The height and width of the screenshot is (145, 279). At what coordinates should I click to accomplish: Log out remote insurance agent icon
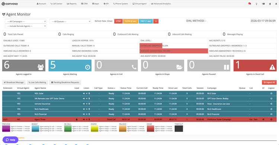click(x=271, y=104)
